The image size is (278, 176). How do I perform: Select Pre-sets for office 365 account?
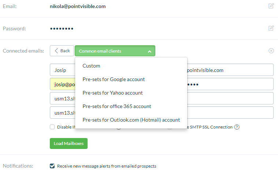(x=117, y=106)
